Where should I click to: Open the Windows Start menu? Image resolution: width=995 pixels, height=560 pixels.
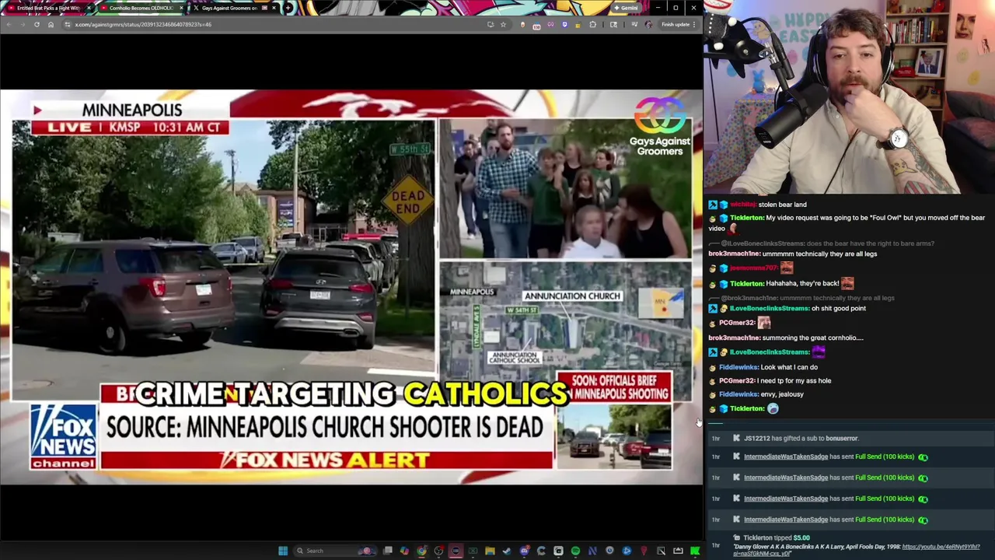point(283,551)
